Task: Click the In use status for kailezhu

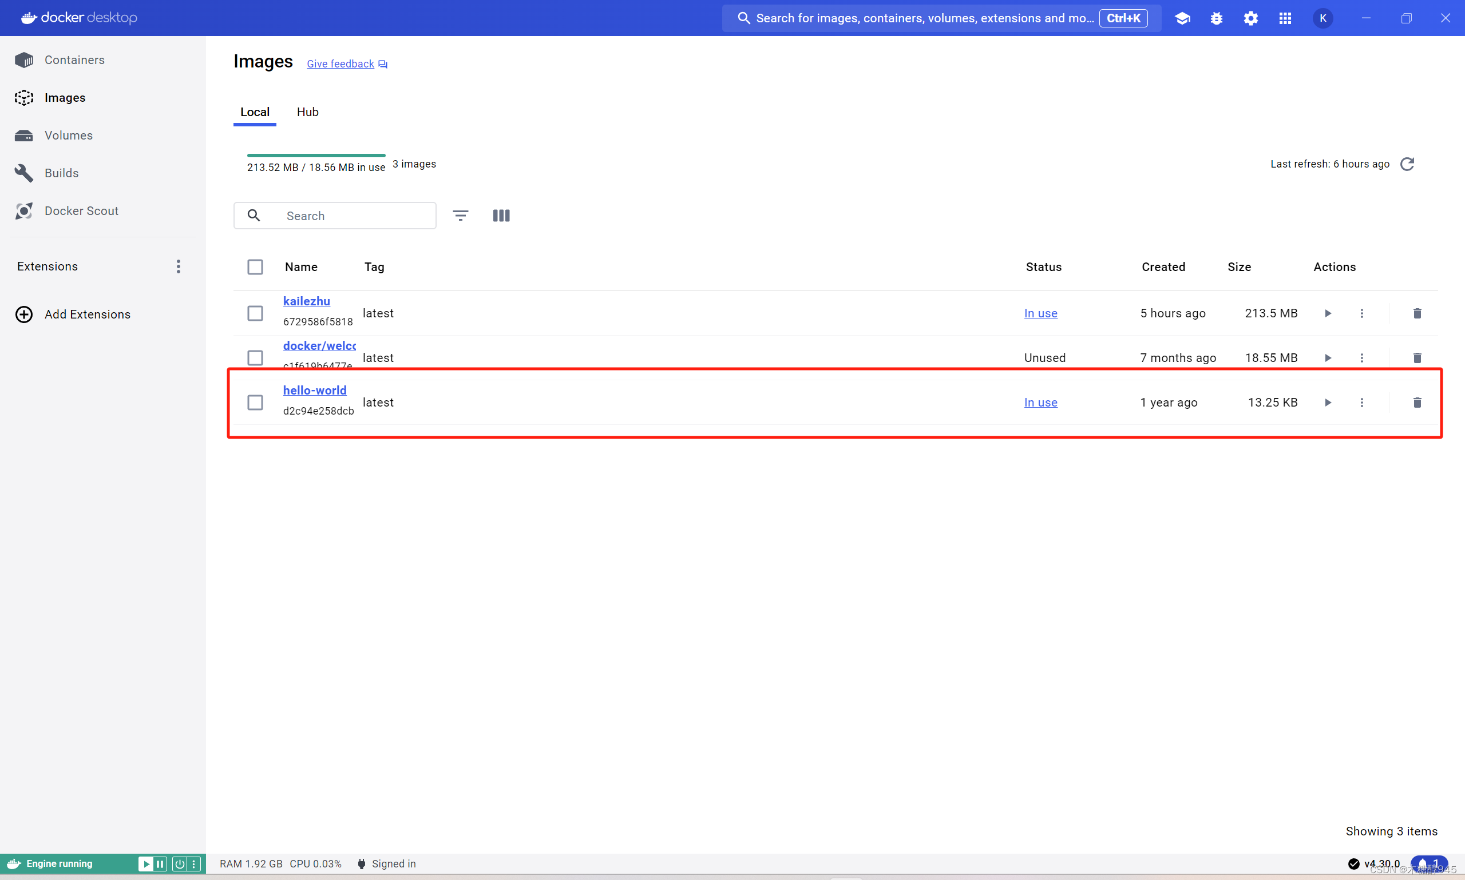Action: click(1040, 313)
